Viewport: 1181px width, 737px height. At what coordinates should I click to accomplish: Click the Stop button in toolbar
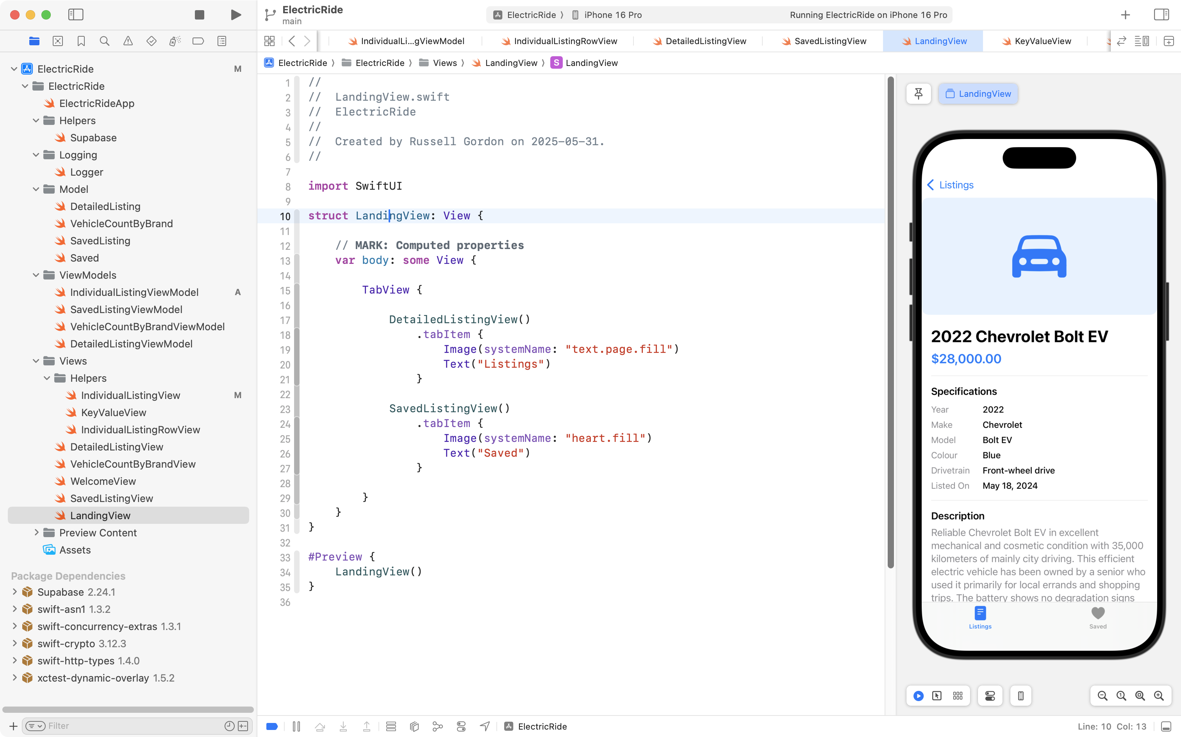200,14
